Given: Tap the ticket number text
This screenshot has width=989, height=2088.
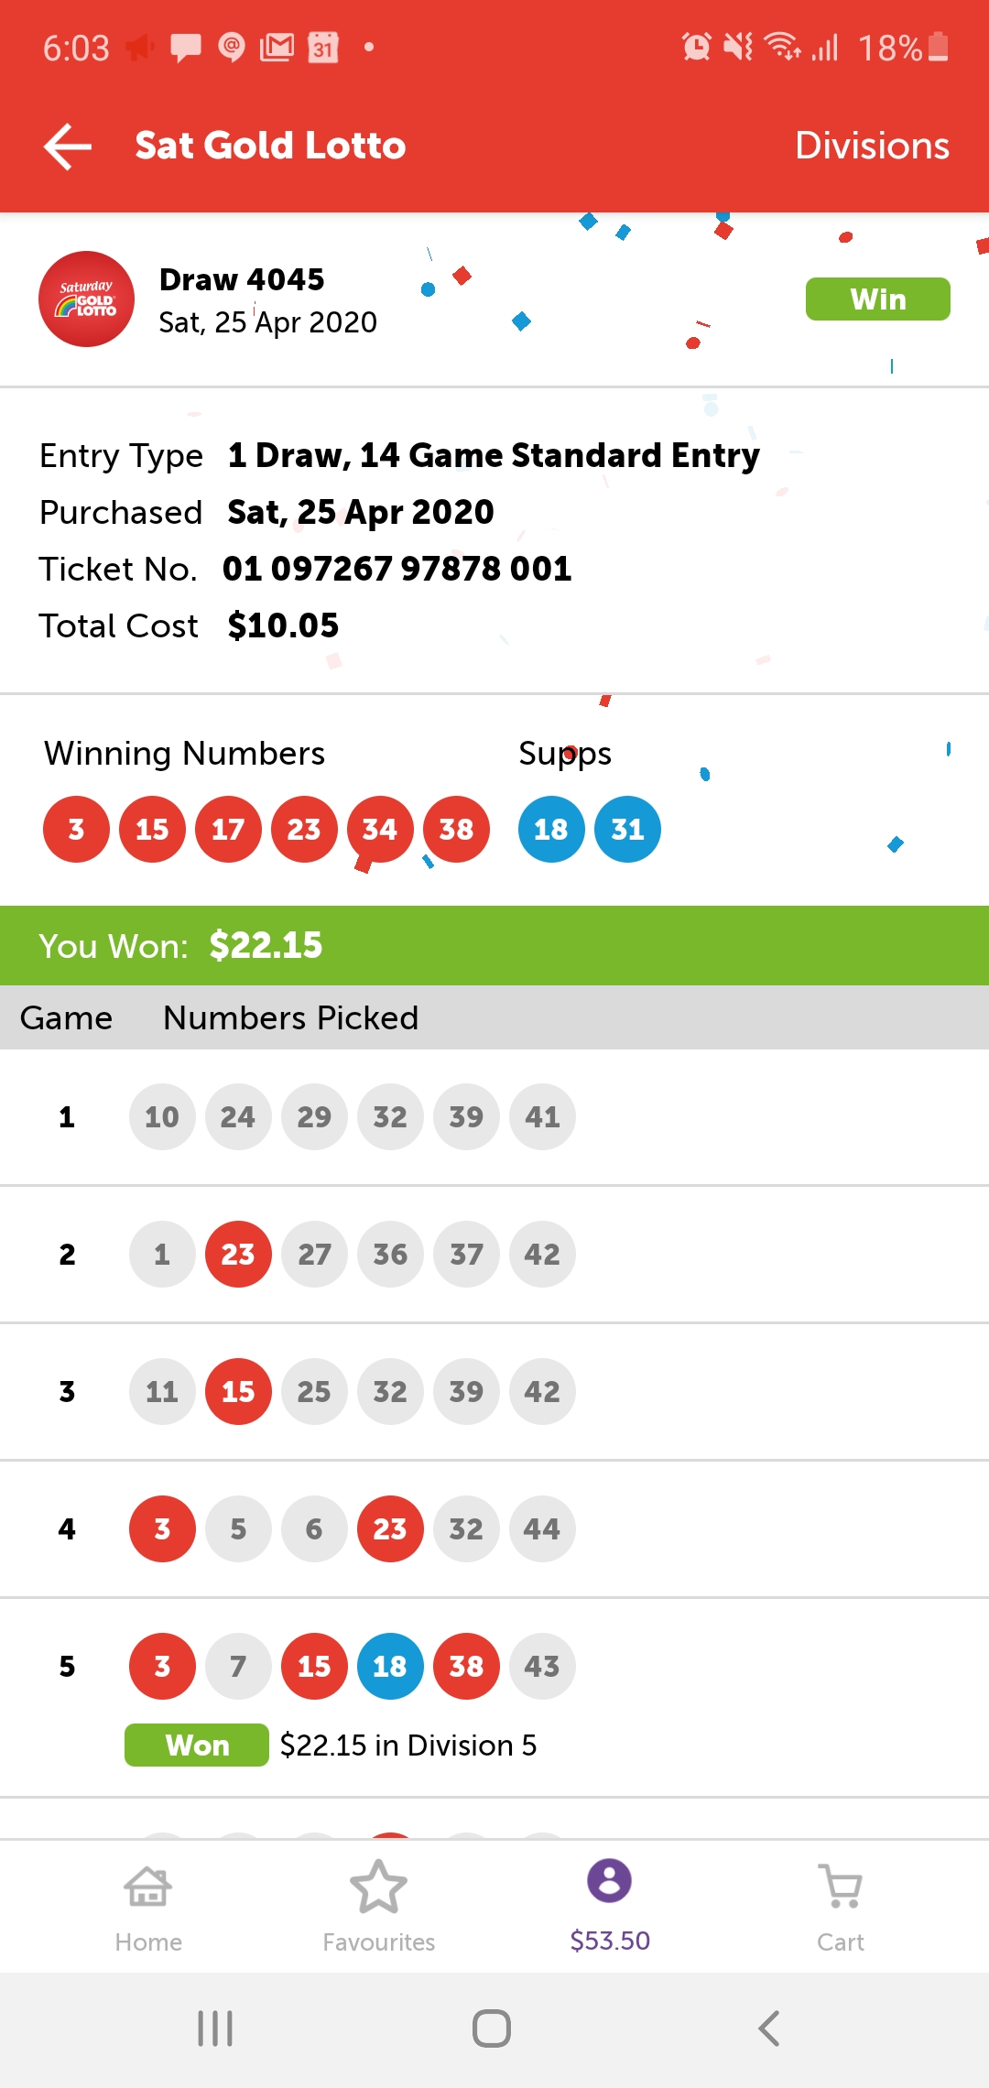Looking at the screenshot, I should (x=397, y=569).
